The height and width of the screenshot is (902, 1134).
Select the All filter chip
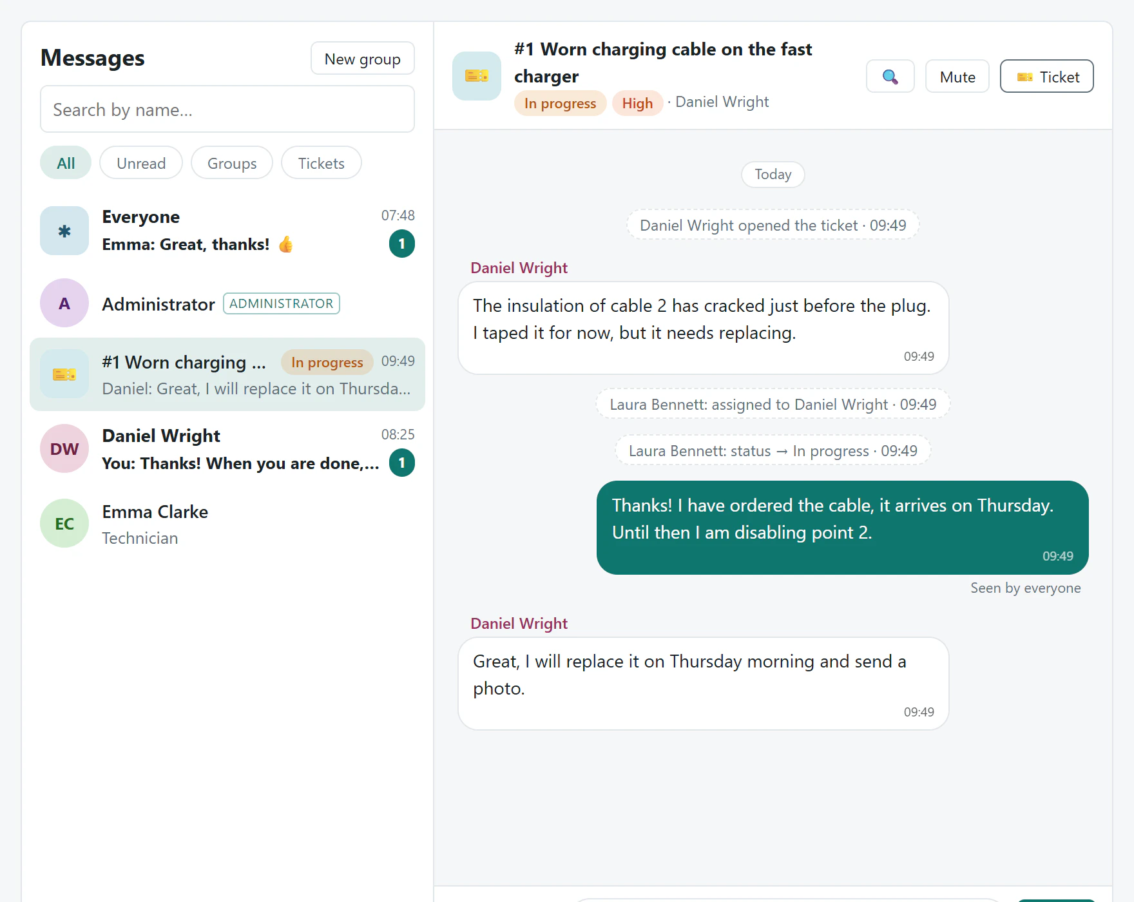click(66, 163)
